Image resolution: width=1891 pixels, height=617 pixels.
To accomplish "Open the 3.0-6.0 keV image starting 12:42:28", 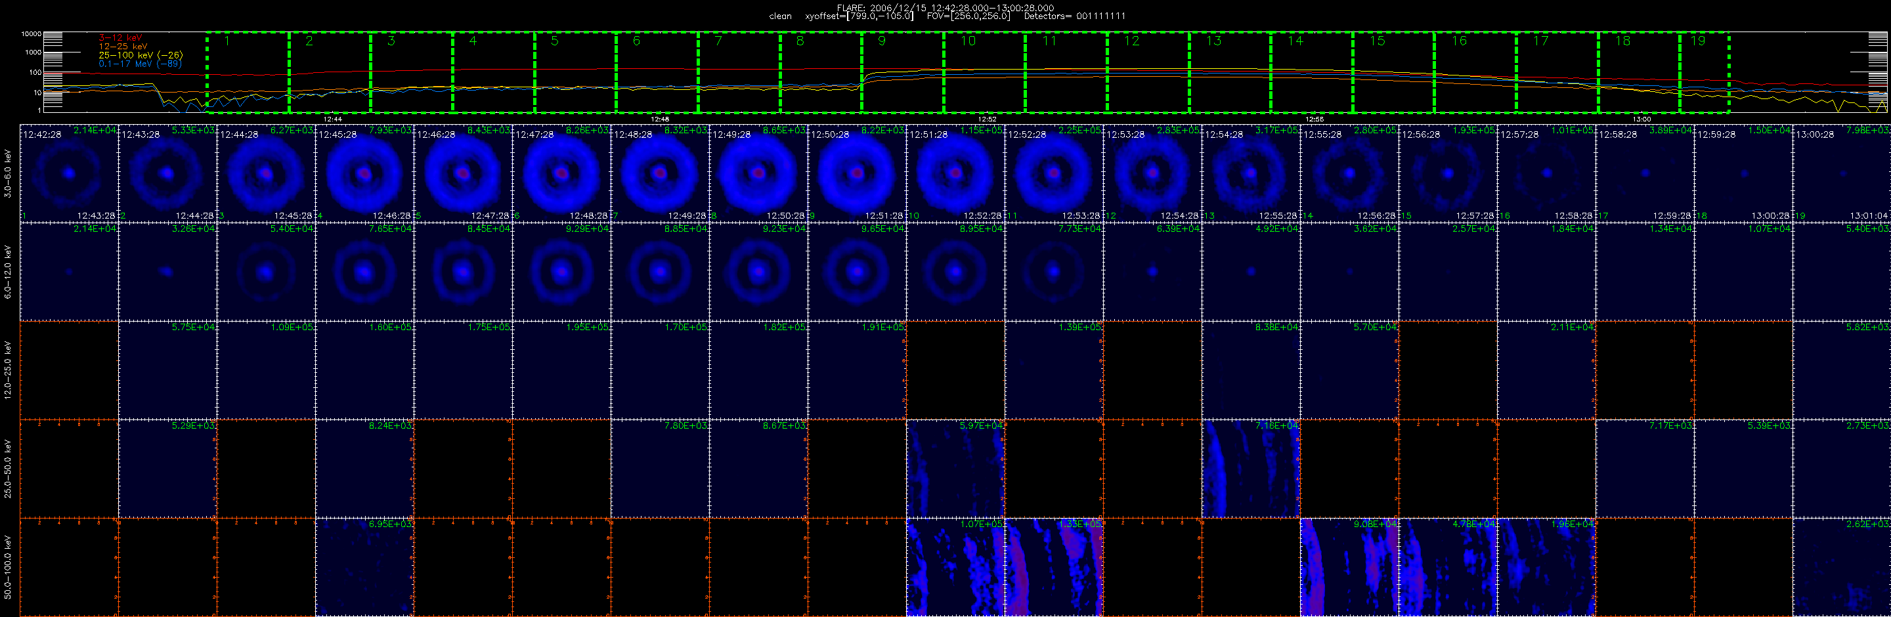I will click(70, 173).
